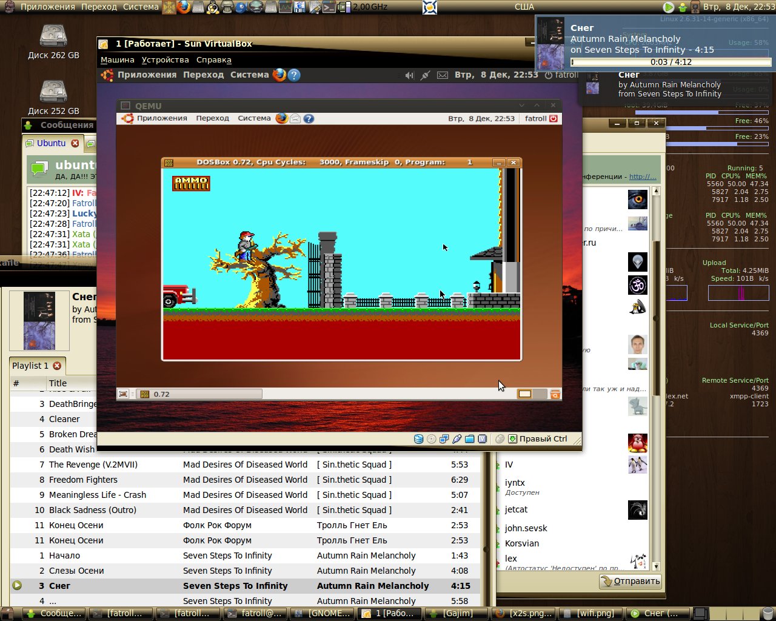The image size is (776, 621).
Task: Open VirtualBox Машина menu
Action: tap(118, 60)
